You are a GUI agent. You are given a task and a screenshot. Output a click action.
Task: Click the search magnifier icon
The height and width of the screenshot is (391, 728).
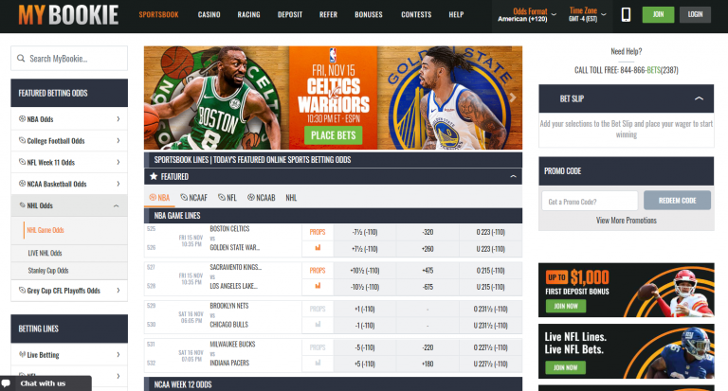coord(21,59)
